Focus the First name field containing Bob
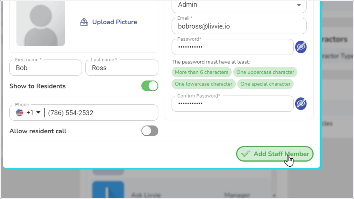Screen dimensions: 354x199 pyautogui.click(x=46, y=68)
